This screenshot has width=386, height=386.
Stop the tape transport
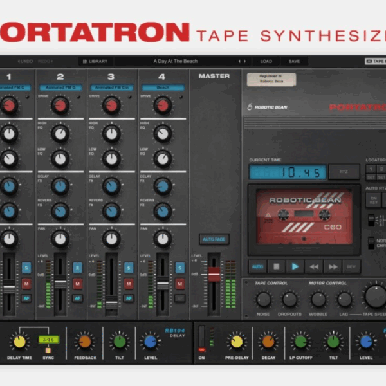point(276,266)
